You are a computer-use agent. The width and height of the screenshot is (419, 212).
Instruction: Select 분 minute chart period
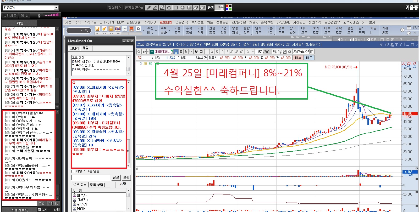pos(196,52)
